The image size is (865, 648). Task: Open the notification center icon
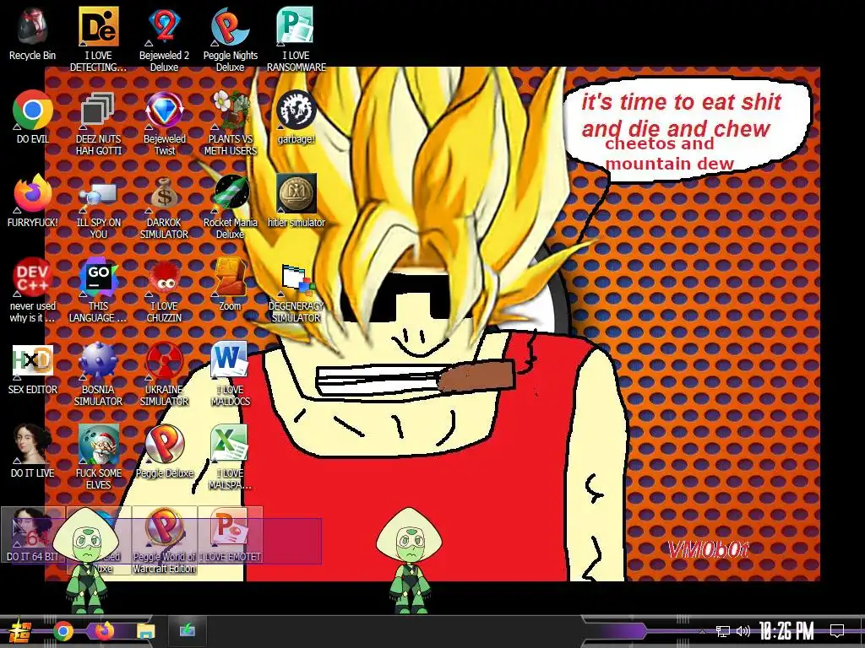tap(837, 631)
